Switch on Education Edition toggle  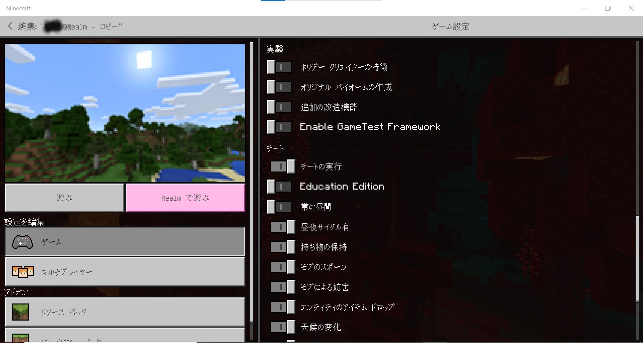[x=279, y=187]
